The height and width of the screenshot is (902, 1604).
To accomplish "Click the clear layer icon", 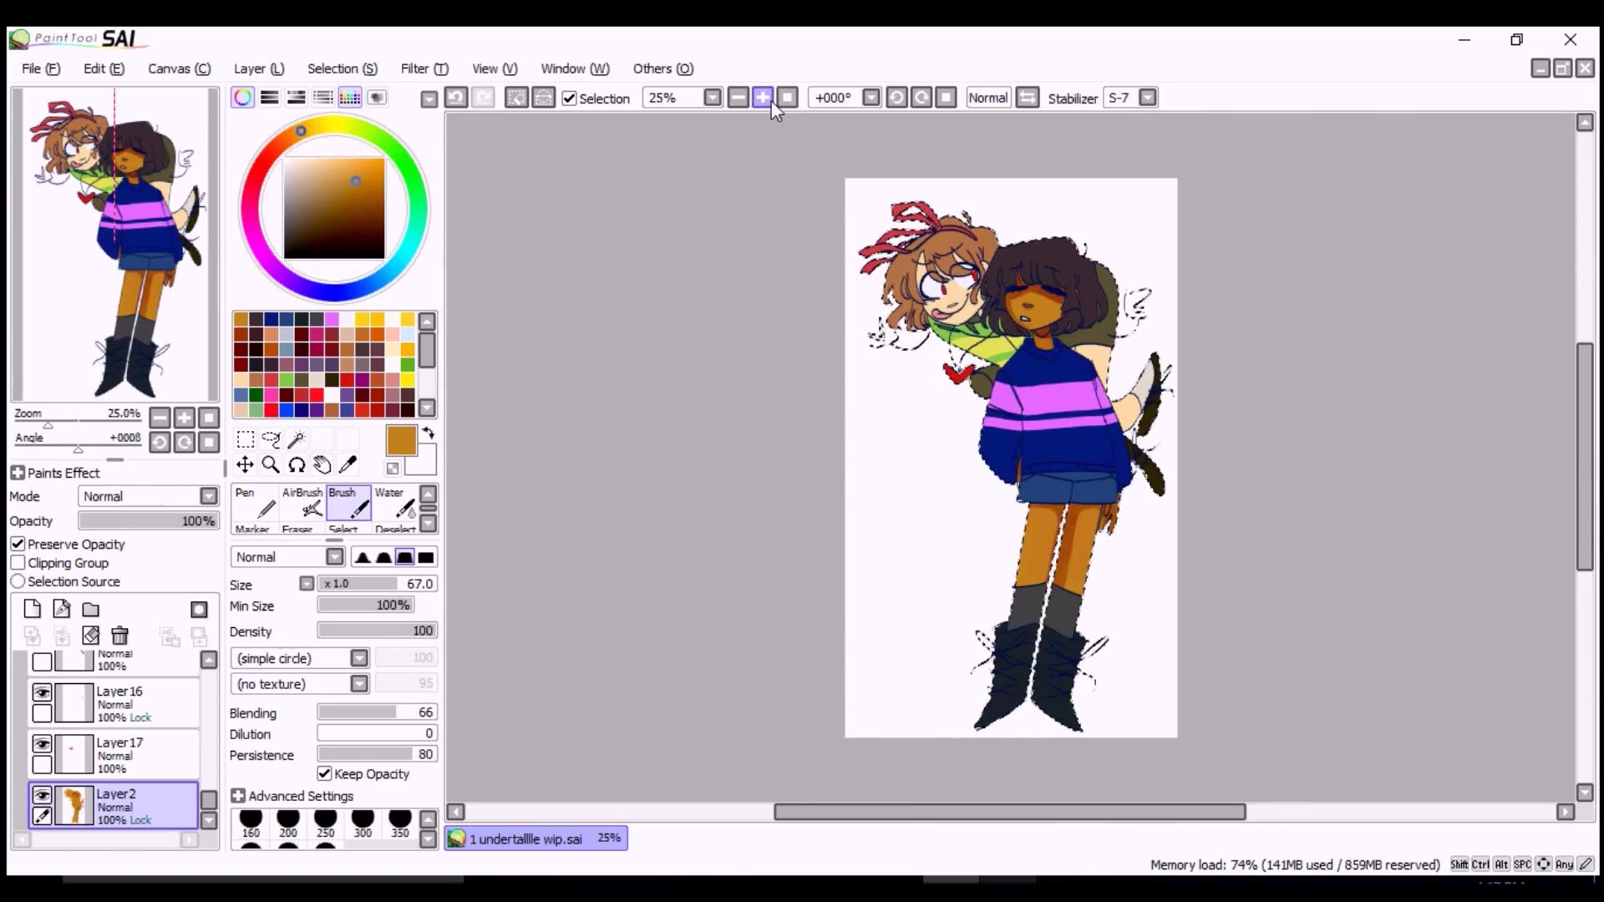I will click(90, 636).
